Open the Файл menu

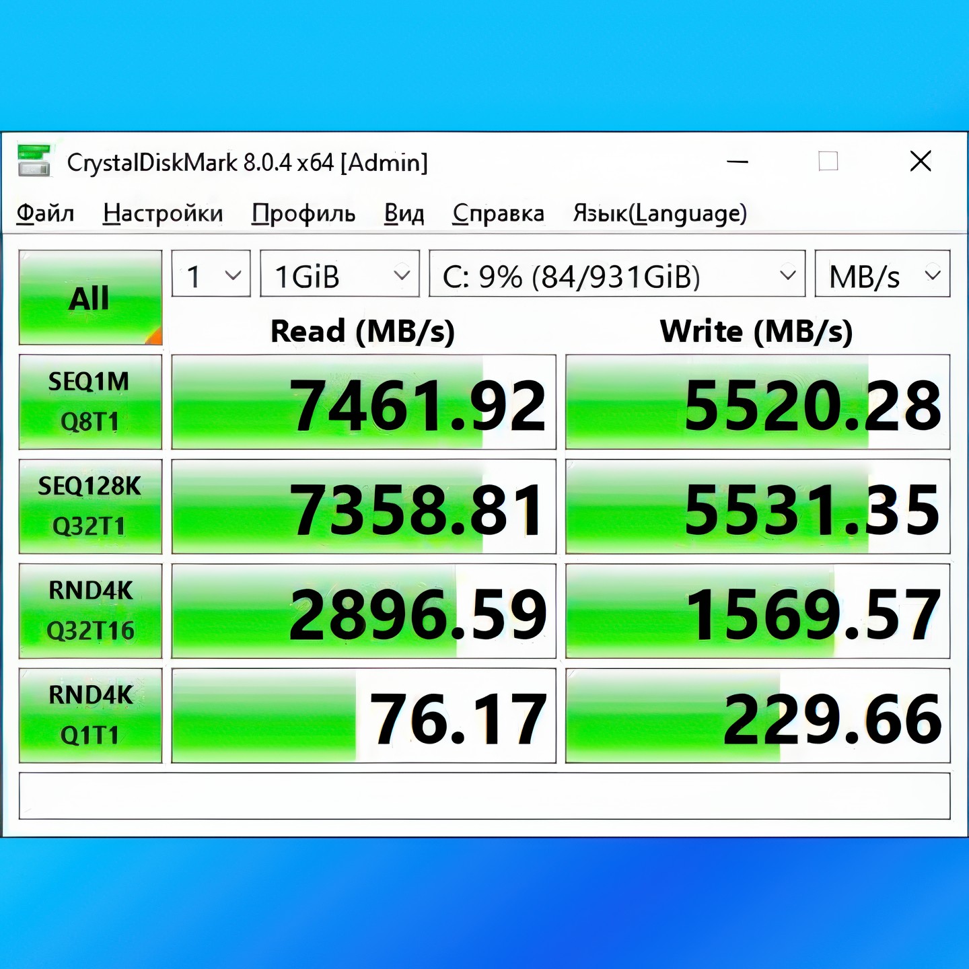point(45,213)
